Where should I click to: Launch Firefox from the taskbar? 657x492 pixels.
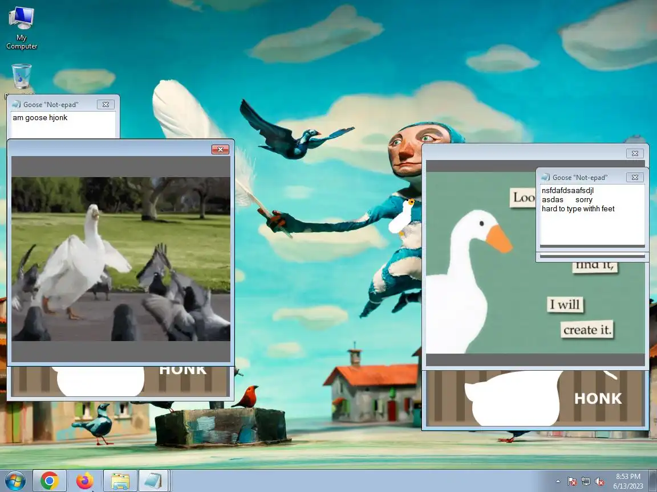(84, 481)
